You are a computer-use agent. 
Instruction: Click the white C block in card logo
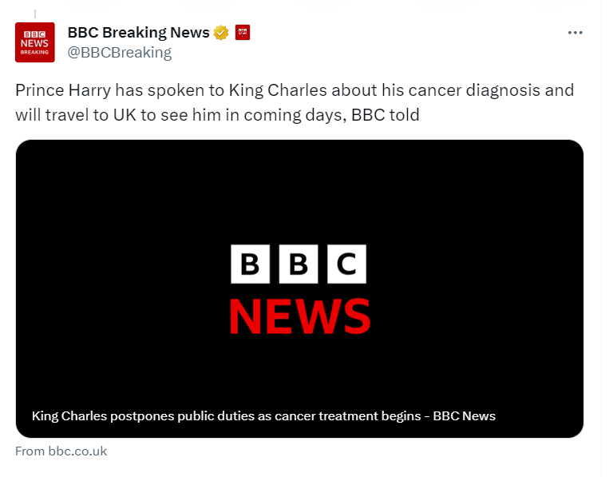pos(346,264)
